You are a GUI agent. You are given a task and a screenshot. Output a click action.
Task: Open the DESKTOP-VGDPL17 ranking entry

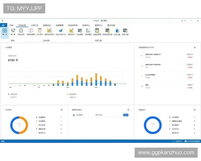click(x=153, y=54)
